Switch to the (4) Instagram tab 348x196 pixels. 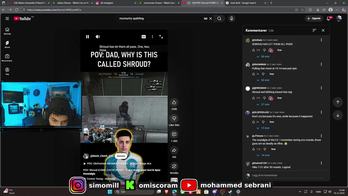click(116, 3)
